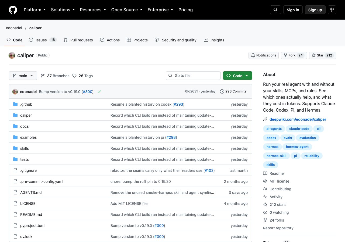The width and height of the screenshot is (345, 242).
Task: Expand the Solutions menu
Action: point(63,10)
